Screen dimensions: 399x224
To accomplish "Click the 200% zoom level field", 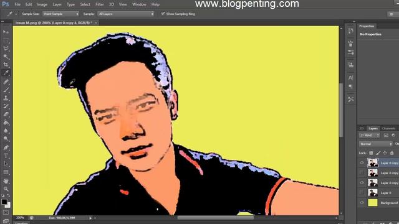I will [20, 218].
